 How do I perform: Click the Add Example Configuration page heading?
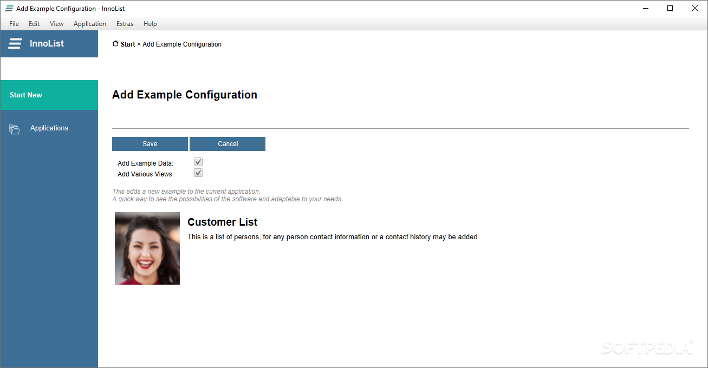click(185, 95)
